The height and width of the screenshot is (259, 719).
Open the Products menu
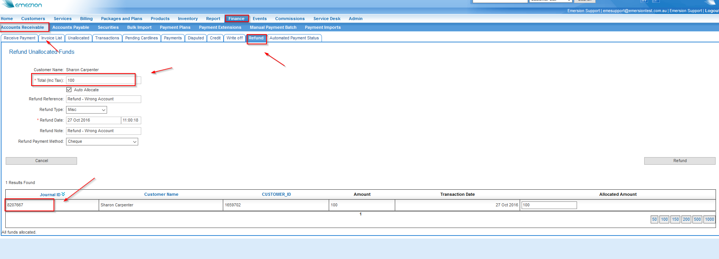(160, 19)
